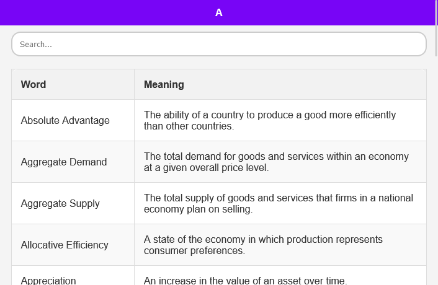Click the Word column header

pos(34,84)
